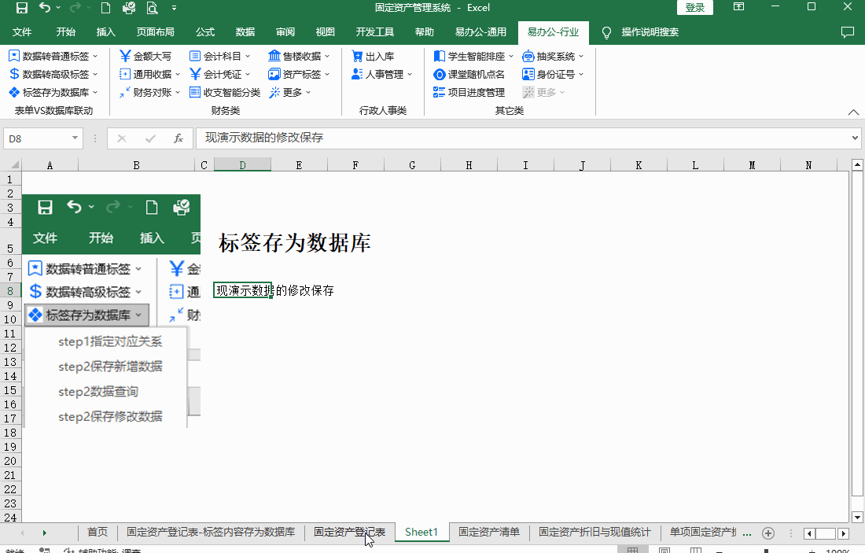
Task: Click 抽奖系统 button
Action: (x=553, y=57)
